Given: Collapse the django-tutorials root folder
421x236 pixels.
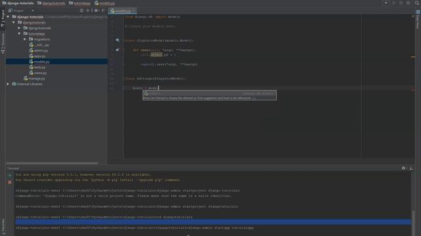Looking at the screenshot, I should (8, 17).
